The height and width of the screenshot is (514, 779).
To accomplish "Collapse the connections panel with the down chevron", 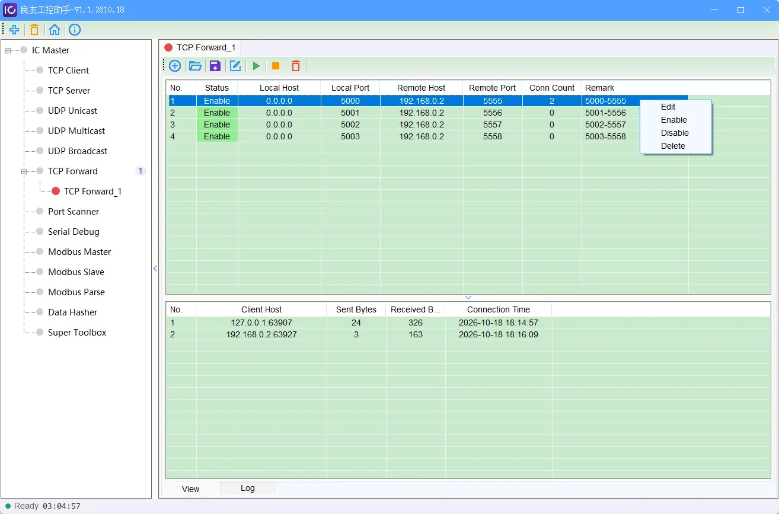I will [468, 298].
